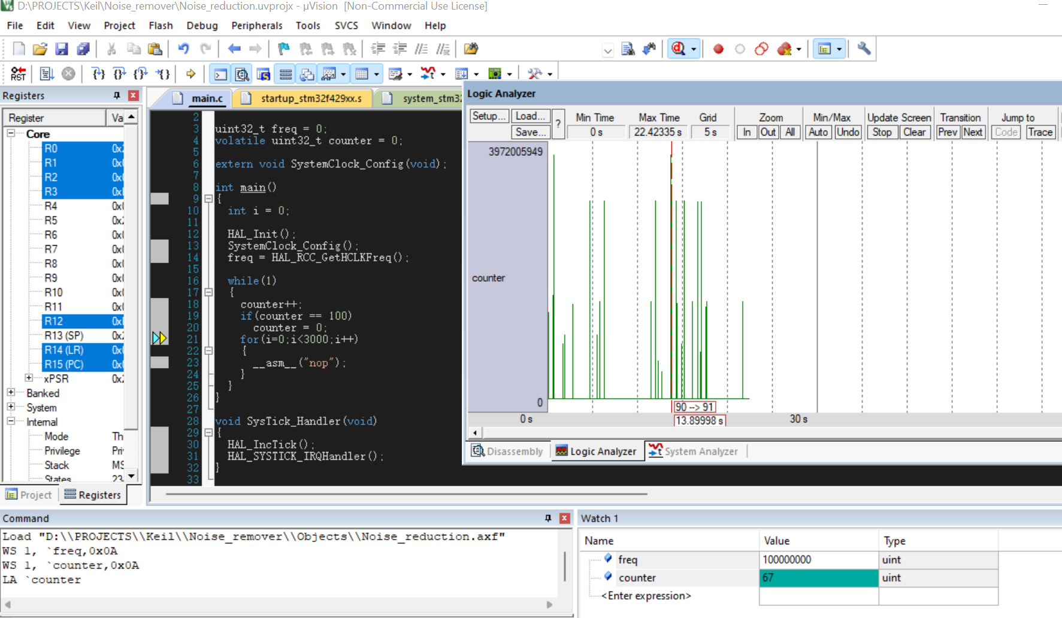Run the program with the Run icon
The width and height of the screenshot is (1062, 618).
[x=47, y=74]
